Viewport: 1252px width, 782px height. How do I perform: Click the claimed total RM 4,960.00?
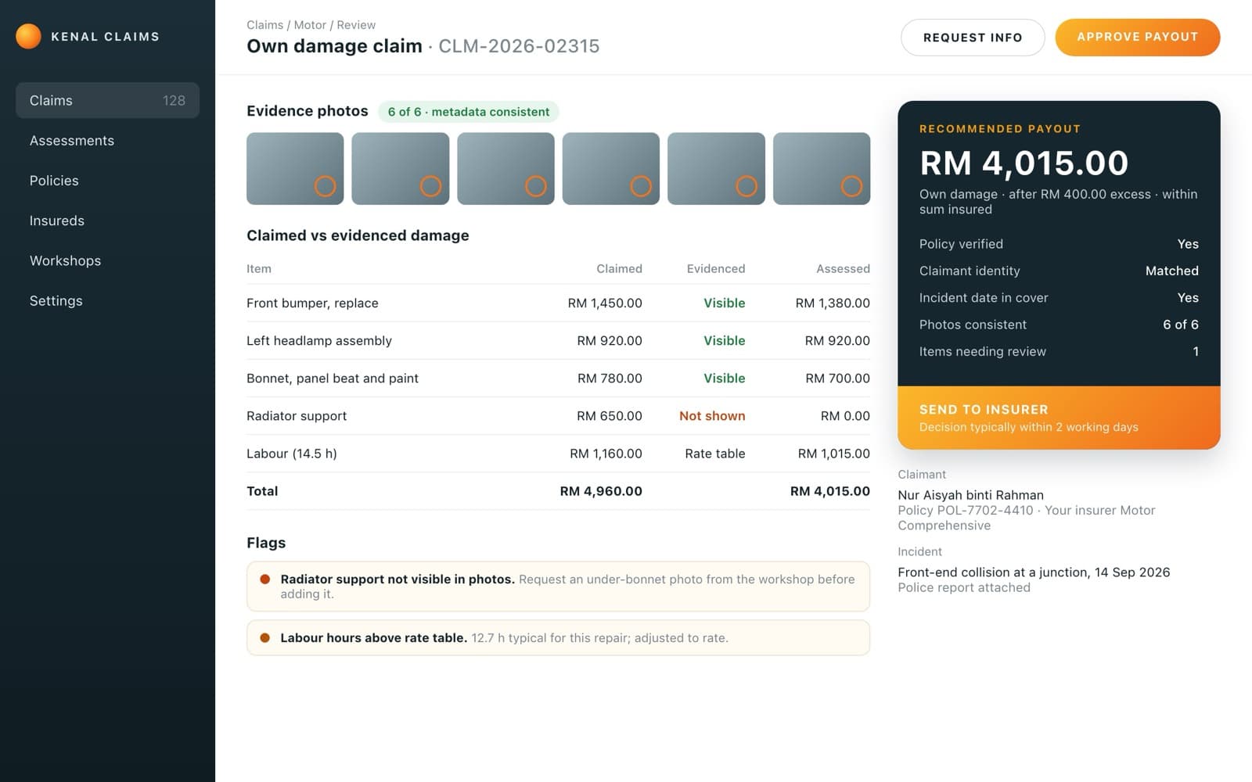[601, 491]
